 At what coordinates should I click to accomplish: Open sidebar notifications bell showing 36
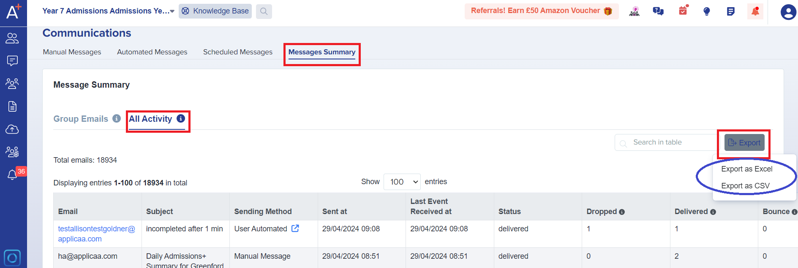13,174
